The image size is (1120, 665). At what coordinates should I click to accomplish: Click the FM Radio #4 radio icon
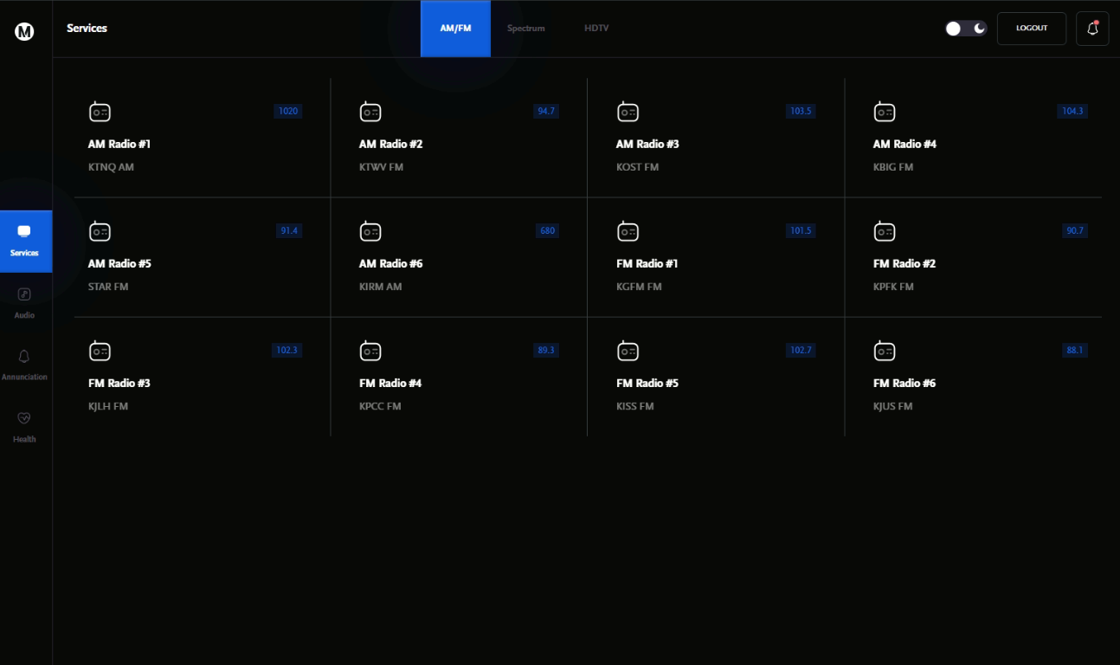(x=370, y=351)
